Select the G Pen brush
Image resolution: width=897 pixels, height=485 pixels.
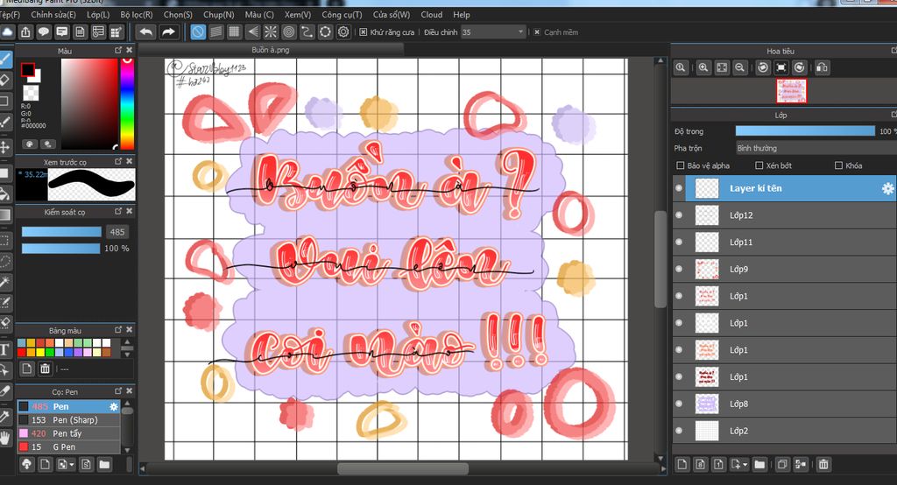(x=68, y=446)
